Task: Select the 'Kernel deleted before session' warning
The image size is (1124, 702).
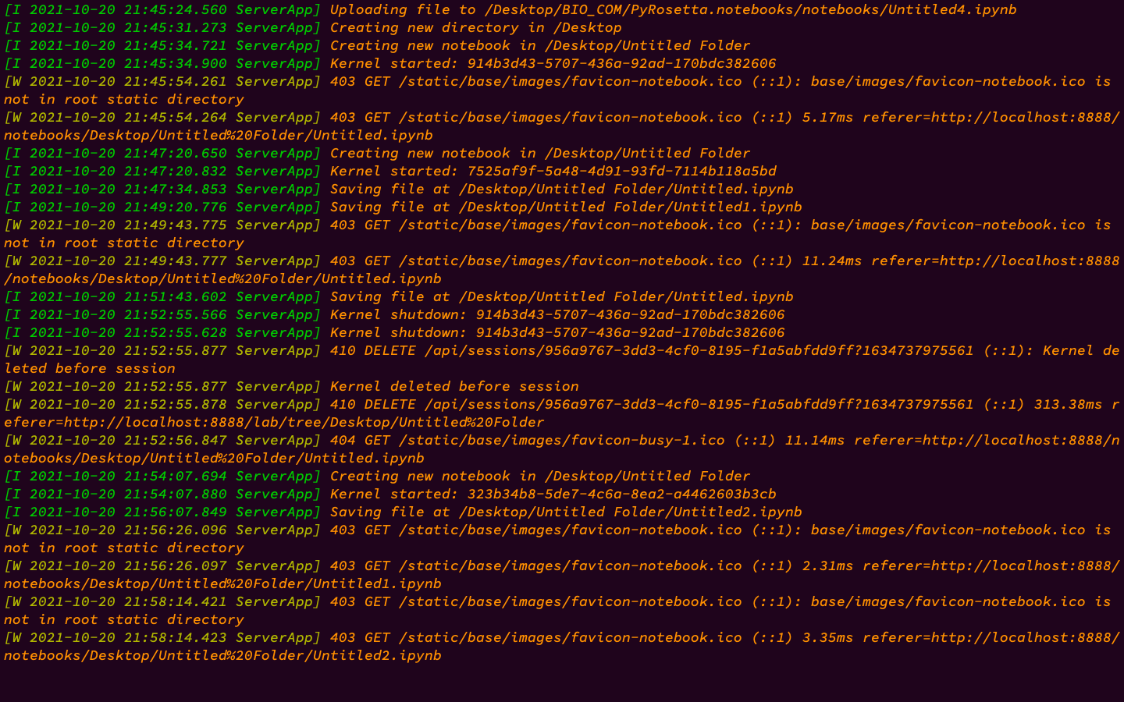Action: (x=453, y=385)
